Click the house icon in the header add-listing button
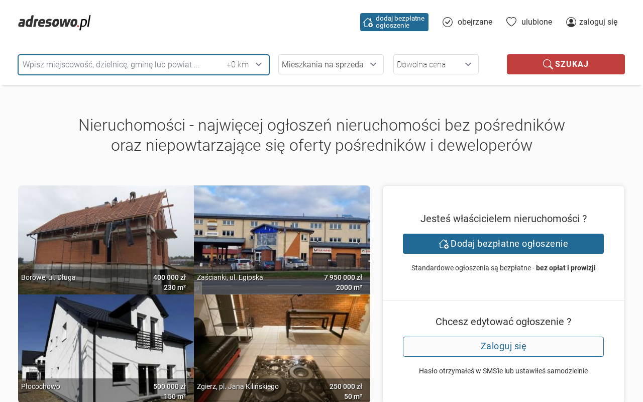643x402 pixels. (368, 22)
